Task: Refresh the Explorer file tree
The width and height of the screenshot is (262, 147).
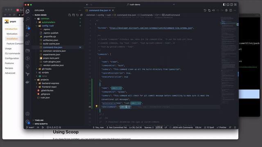Action: coord(77,15)
